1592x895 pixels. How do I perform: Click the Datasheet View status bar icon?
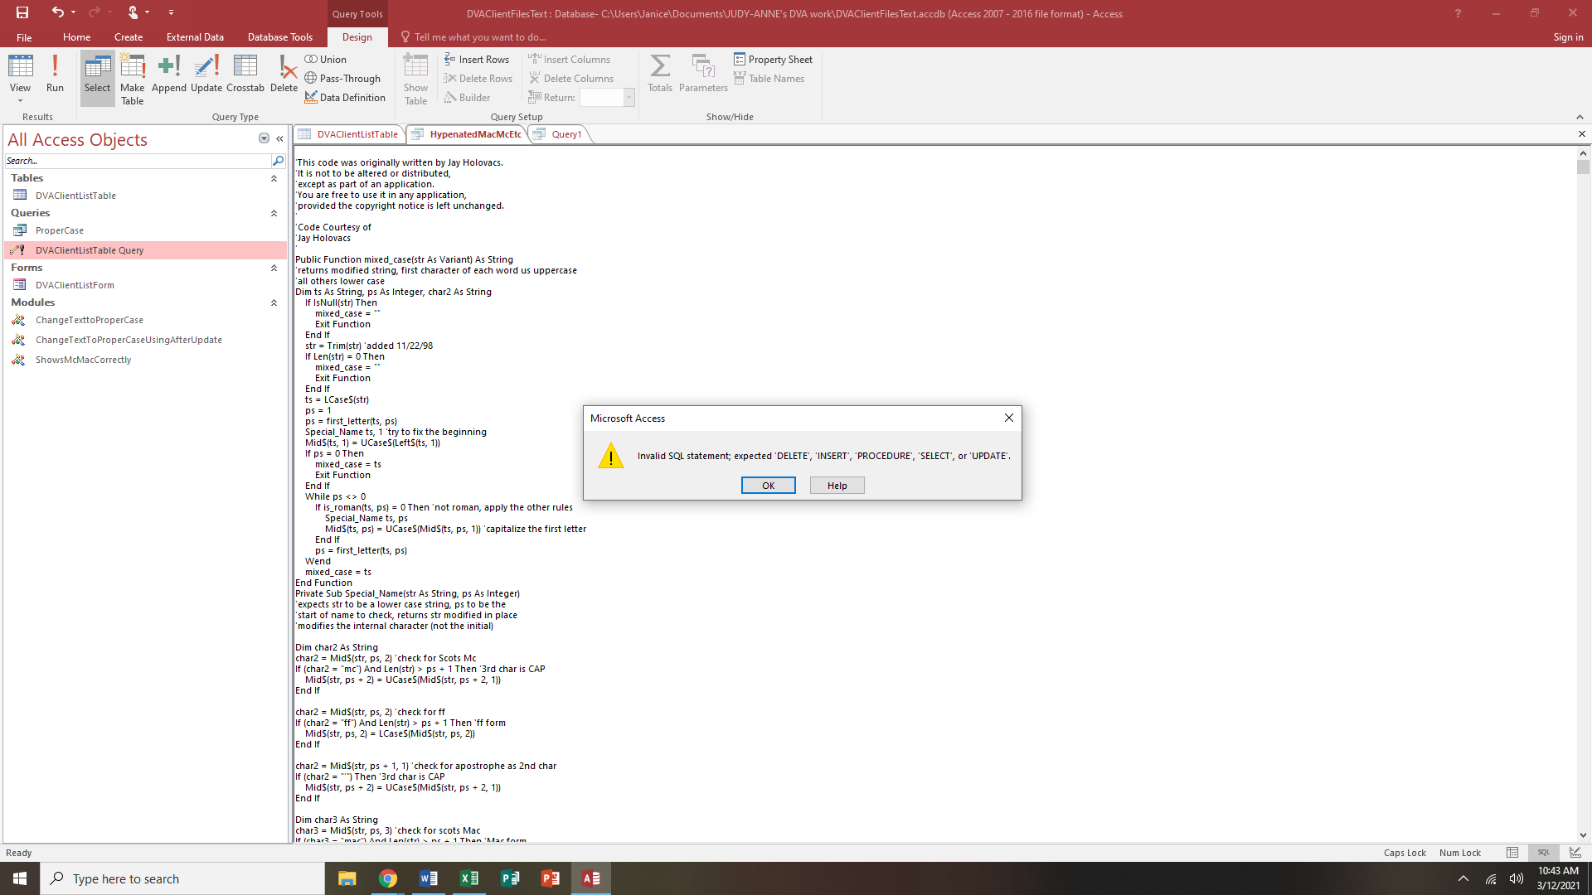tap(1512, 853)
